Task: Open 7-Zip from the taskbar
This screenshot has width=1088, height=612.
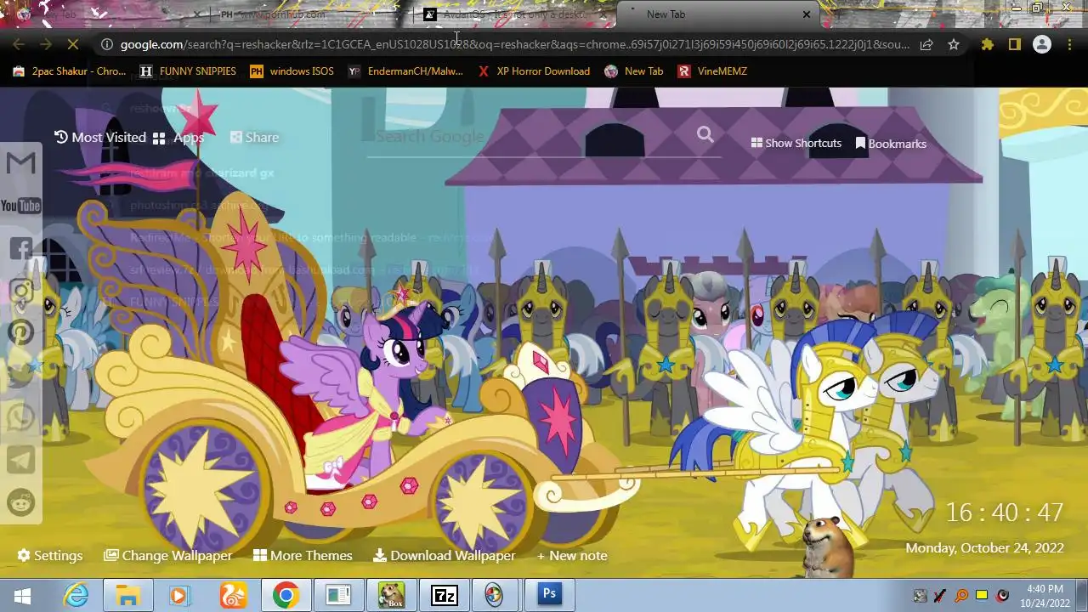Action: pos(444,595)
